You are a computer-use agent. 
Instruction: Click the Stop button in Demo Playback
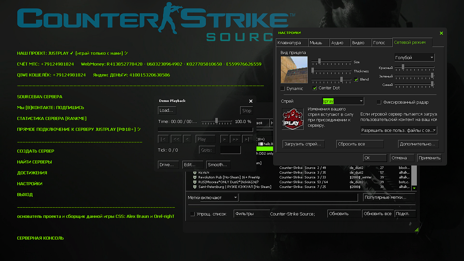[247, 110]
